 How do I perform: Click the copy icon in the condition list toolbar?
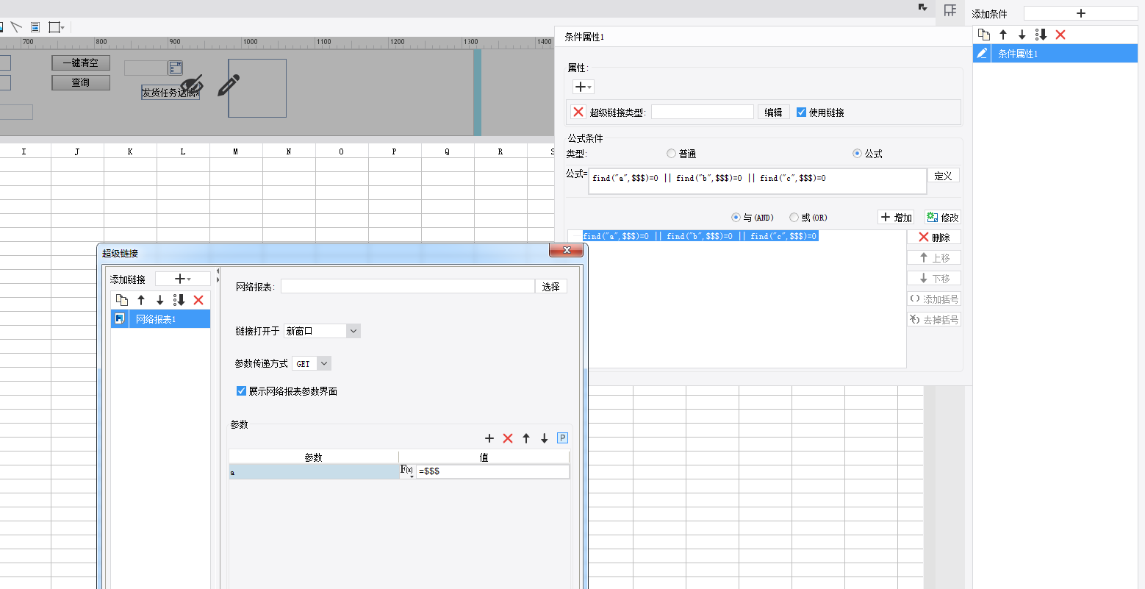(984, 35)
